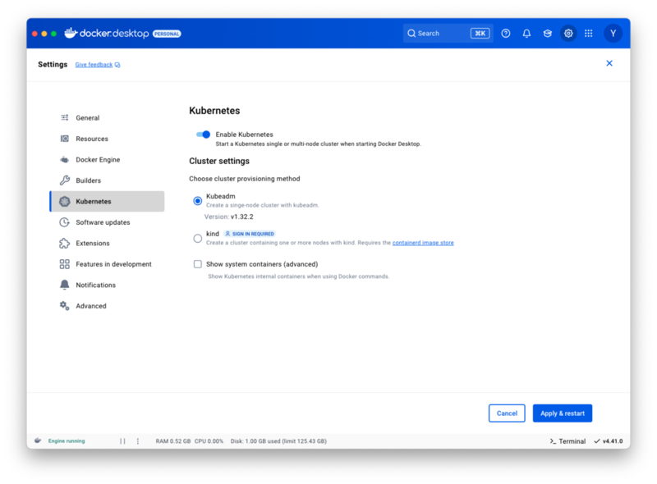Click the PERSONAL plan badge

[x=167, y=34]
